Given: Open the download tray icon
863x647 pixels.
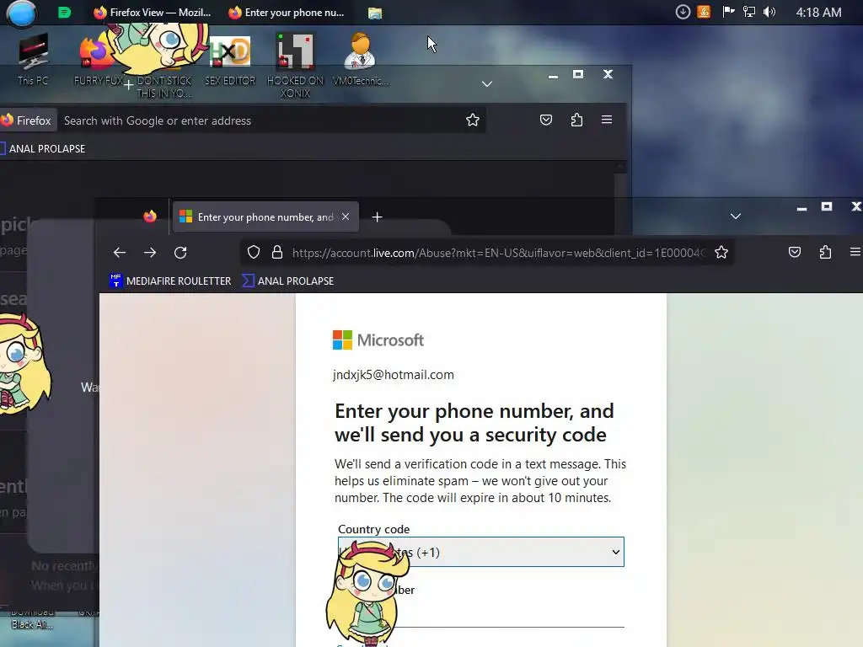Looking at the screenshot, I should [x=683, y=12].
